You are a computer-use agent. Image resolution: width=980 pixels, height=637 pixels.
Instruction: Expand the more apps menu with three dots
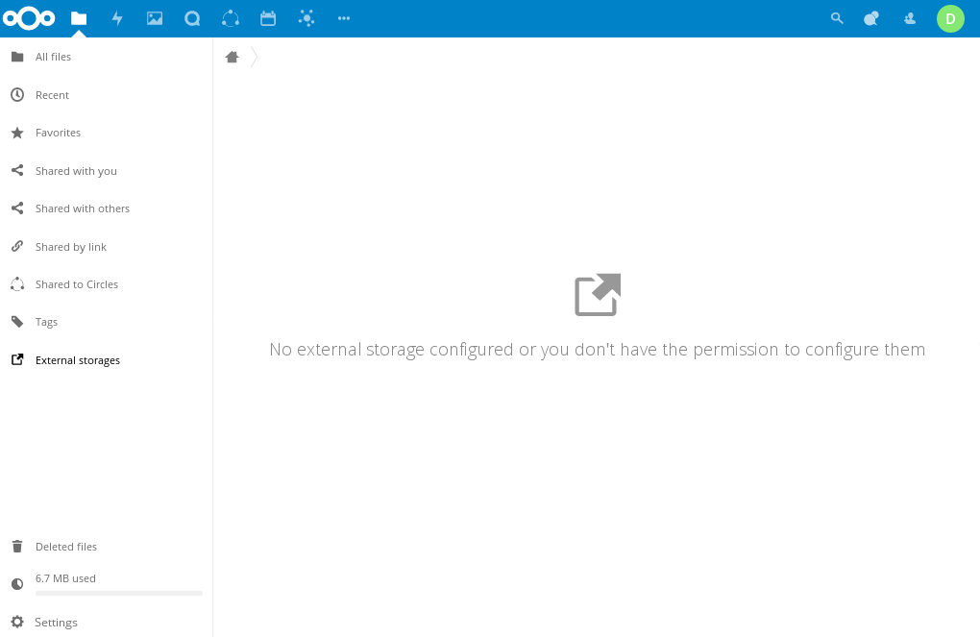(x=343, y=18)
